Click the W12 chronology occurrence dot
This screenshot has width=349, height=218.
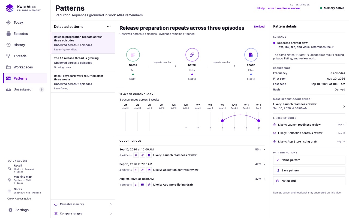tap(258, 120)
